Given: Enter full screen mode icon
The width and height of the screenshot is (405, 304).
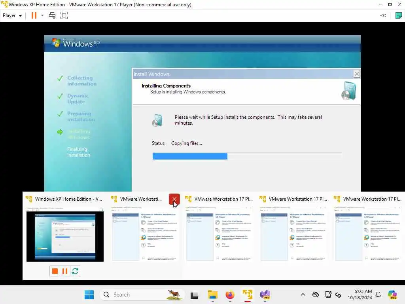Looking at the screenshot, I should coord(64,15).
